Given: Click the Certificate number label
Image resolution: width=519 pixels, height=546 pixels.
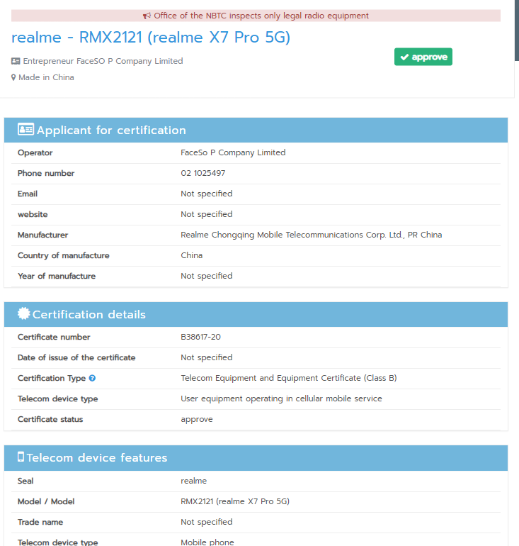Looking at the screenshot, I should point(54,337).
